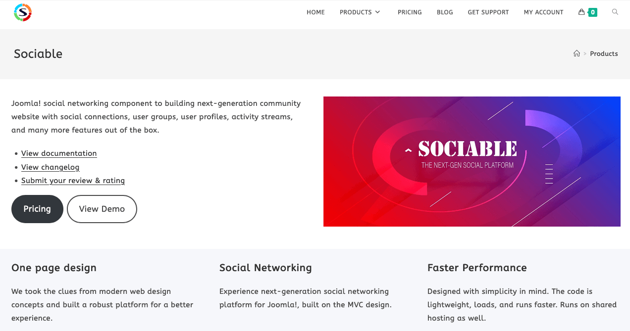Viewport: 630px width, 331px height.
Task: Open Get Support in navigation
Action: coord(488,12)
